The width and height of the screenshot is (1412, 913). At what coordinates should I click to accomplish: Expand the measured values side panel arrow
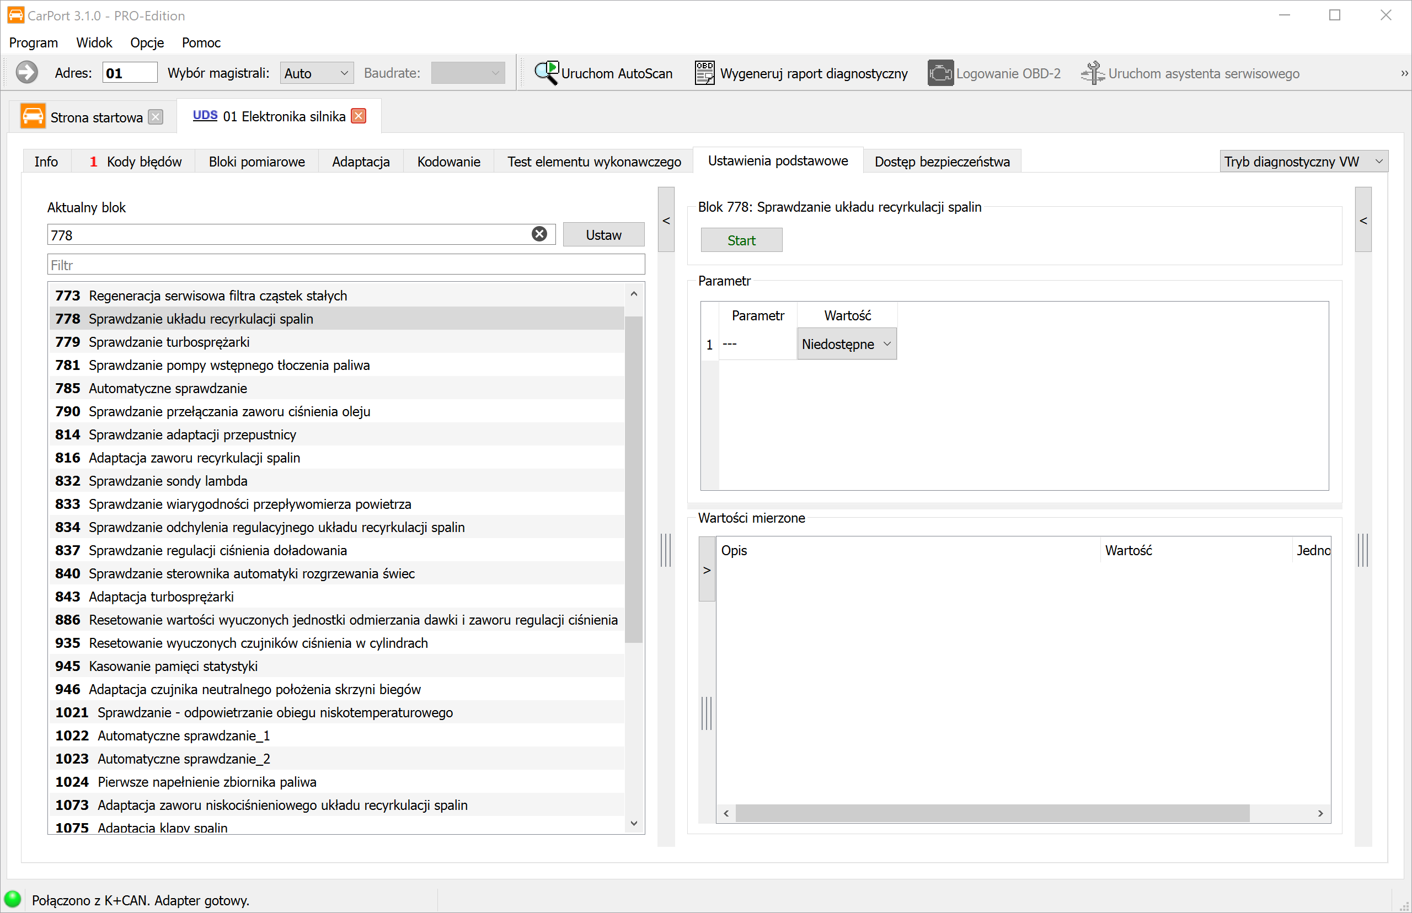pyautogui.click(x=707, y=570)
